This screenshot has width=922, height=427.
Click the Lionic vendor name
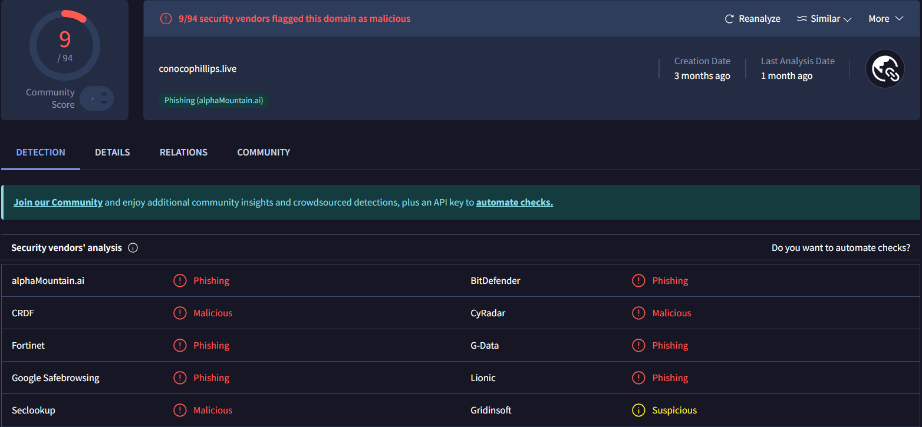(x=483, y=378)
